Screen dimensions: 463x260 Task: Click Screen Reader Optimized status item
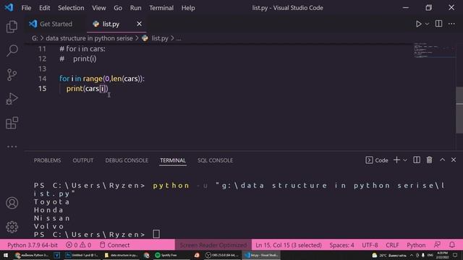pos(213,245)
